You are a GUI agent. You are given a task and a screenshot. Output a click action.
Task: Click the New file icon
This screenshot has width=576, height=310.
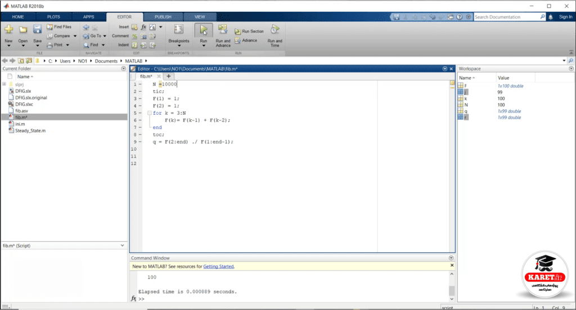pos(8,30)
